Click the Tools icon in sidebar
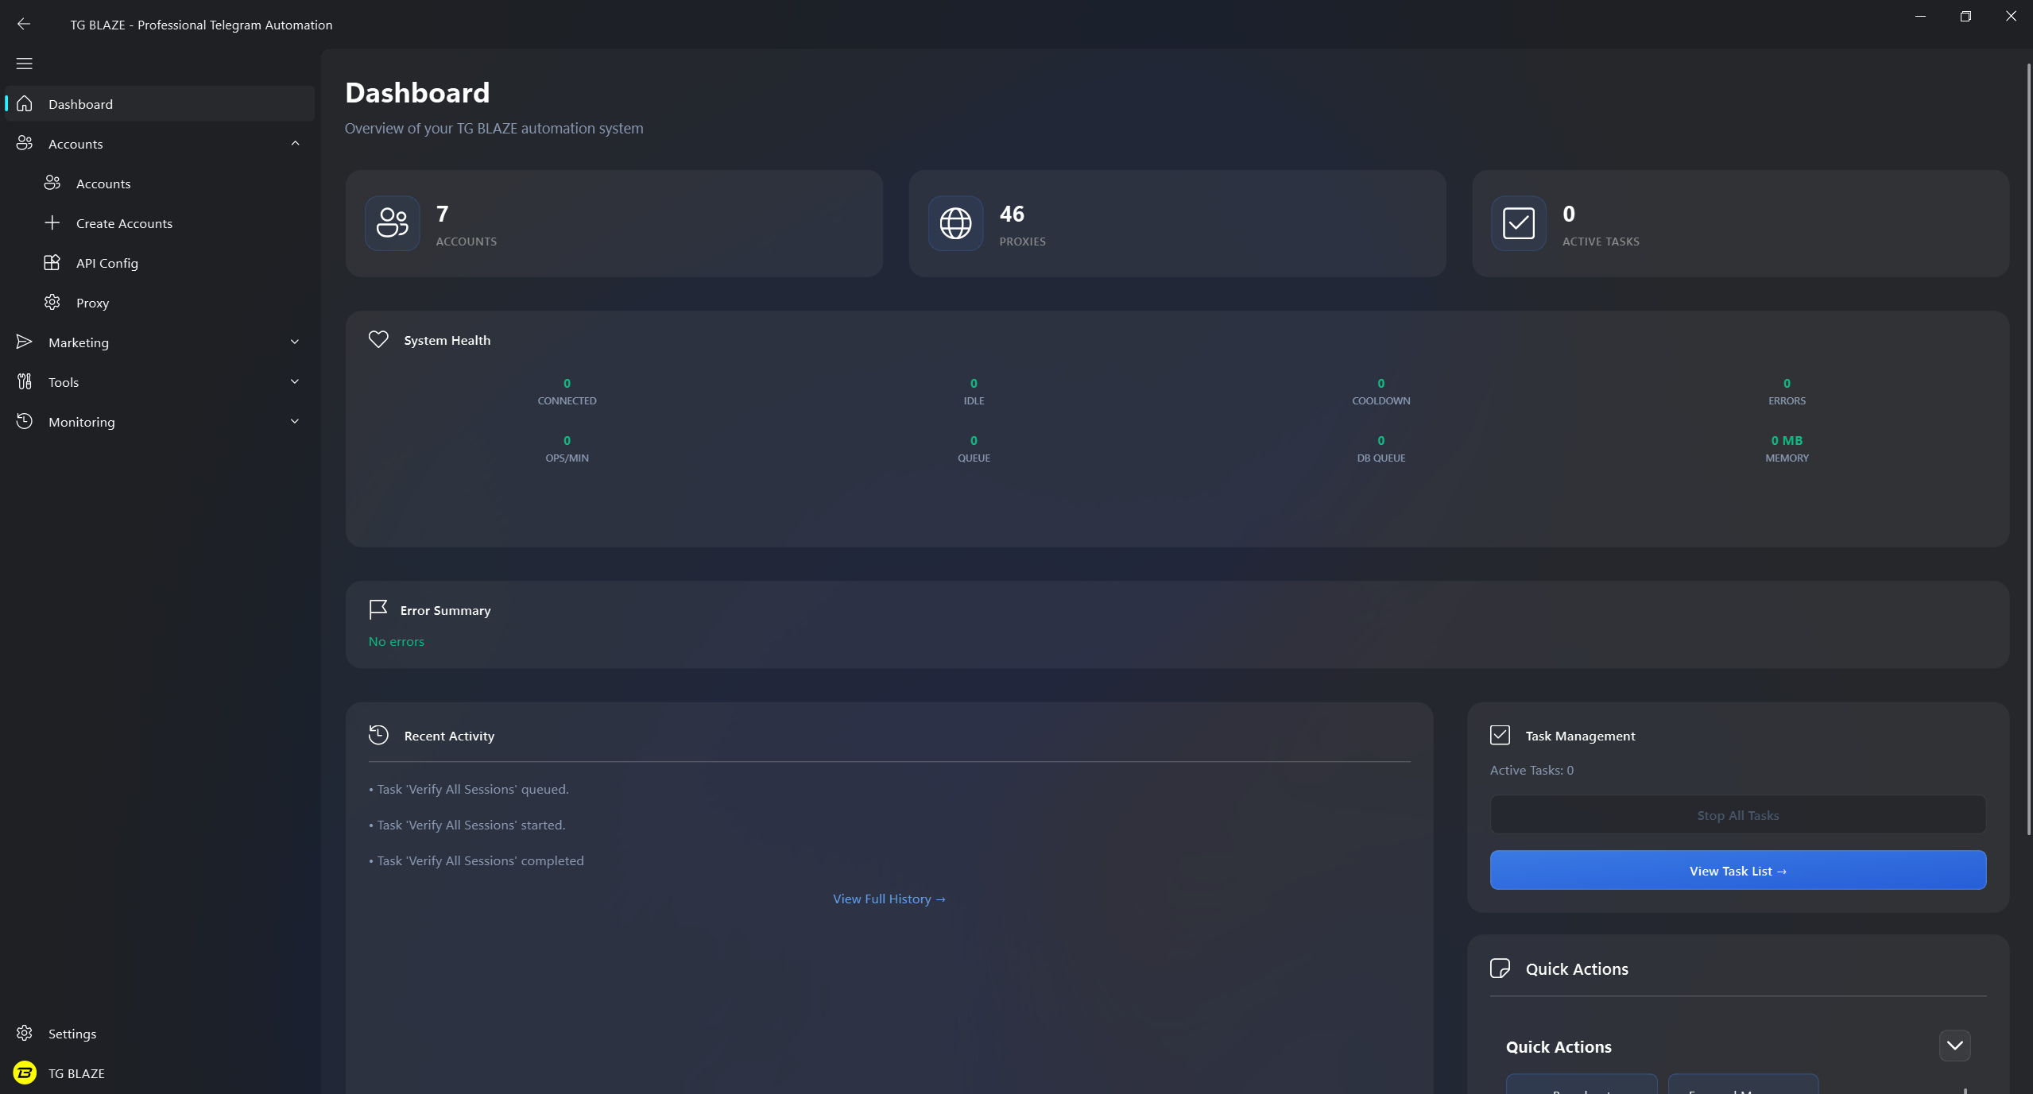Image resolution: width=2033 pixels, height=1094 pixels. point(25,381)
